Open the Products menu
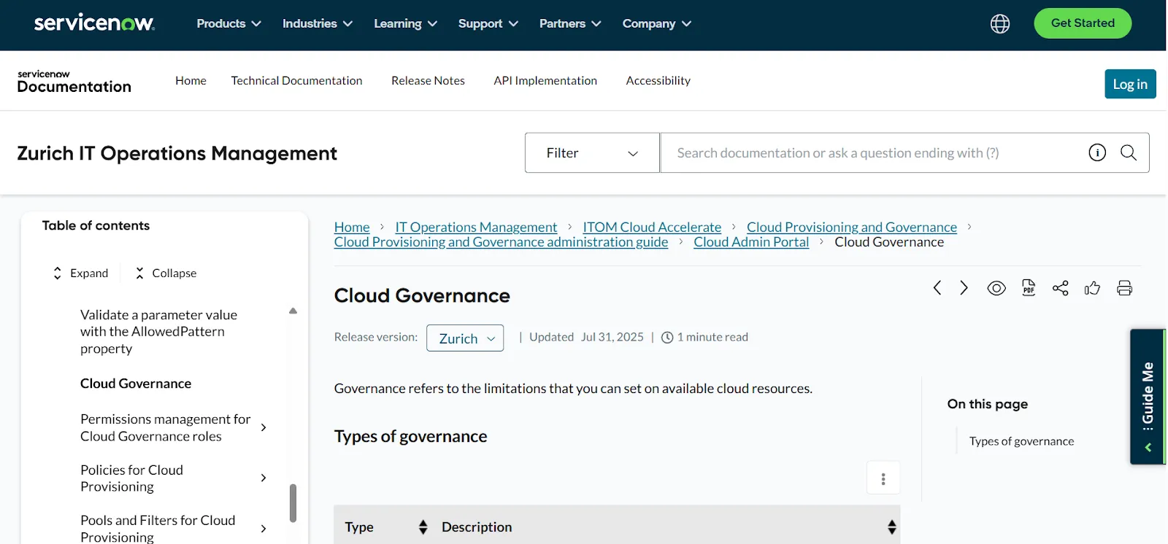 pyautogui.click(x=228, y=23)
